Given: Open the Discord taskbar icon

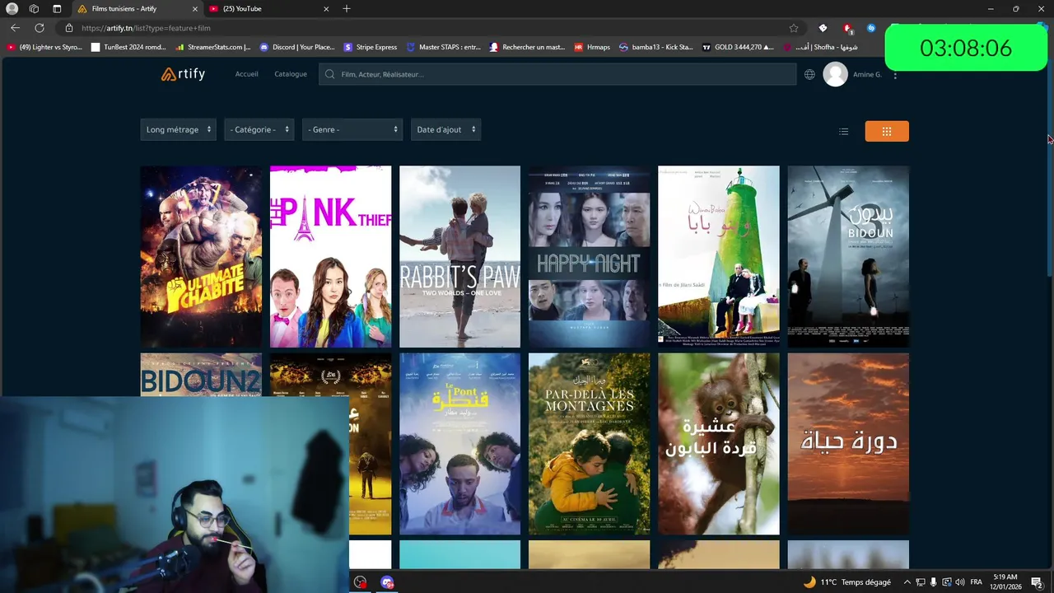Looking at the screenshot, I should tap(387, 582).
